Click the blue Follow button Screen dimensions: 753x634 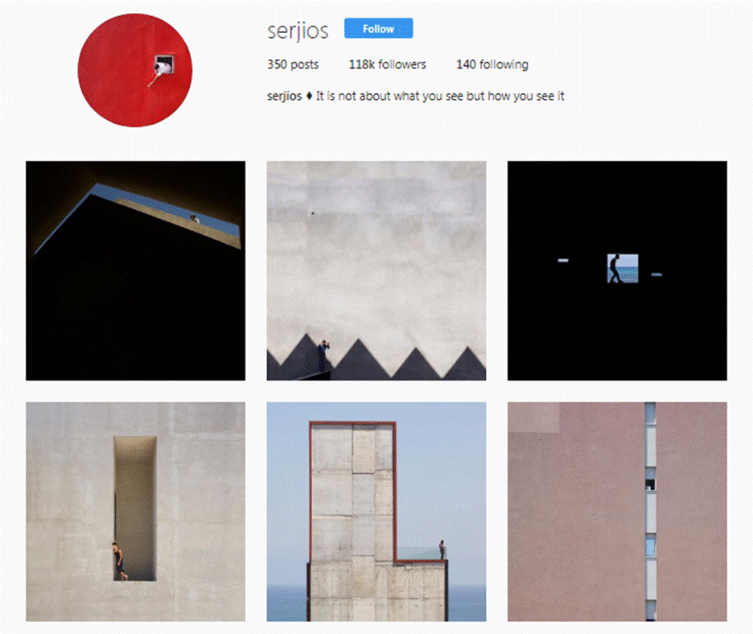click(x=378, y=28)
